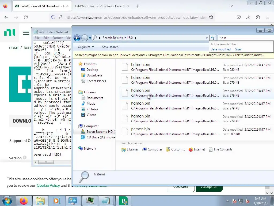Open Notepad File menu
The image size is (274, 206).
tap(37, 38)
